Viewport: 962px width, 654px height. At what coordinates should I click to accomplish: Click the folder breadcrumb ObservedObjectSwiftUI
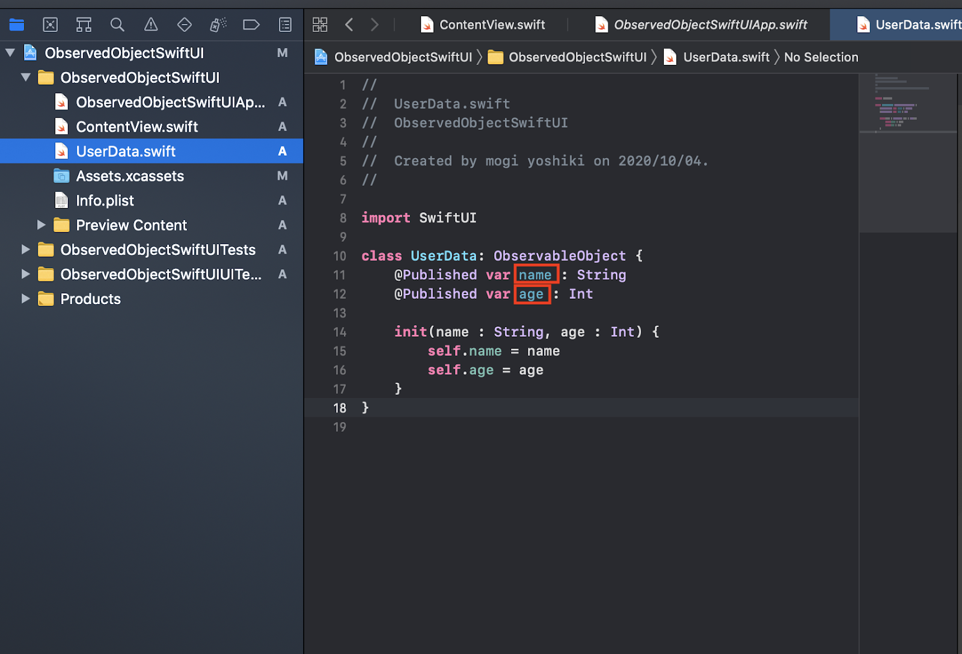pyautogui.click(x=568, y=57)
